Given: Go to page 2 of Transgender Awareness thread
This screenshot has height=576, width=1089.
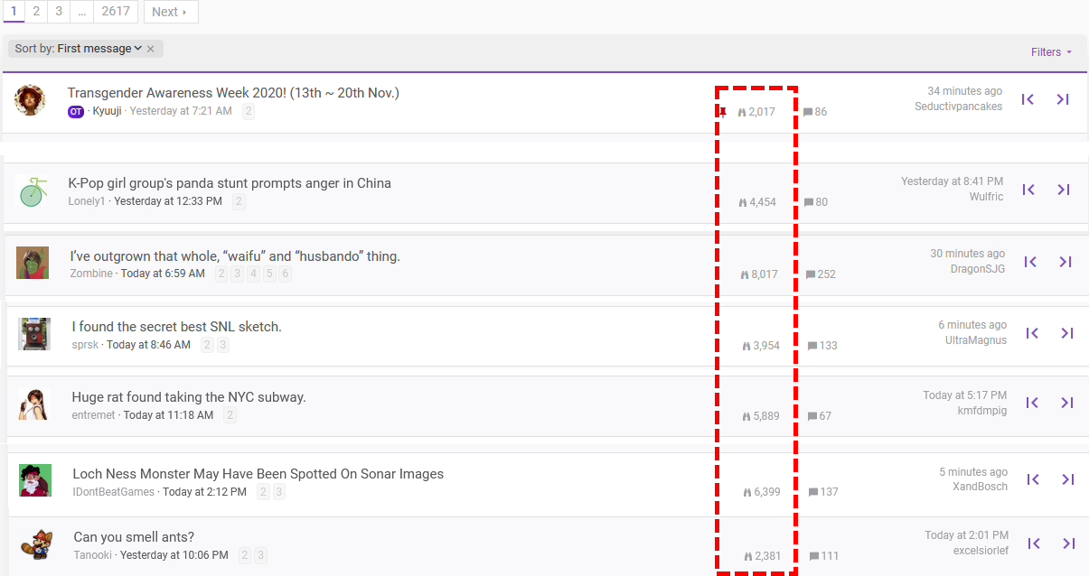Looking at the screenshot, I should pyautogui.click(x=249, y=111).
